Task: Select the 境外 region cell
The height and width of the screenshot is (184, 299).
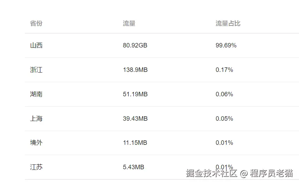Action: point(36,143)
